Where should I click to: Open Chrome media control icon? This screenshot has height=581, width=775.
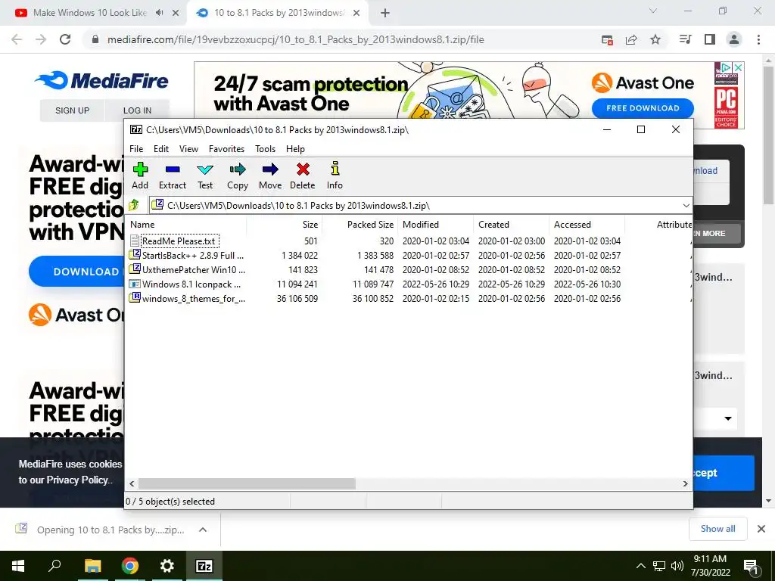click(x=685, y=39)
